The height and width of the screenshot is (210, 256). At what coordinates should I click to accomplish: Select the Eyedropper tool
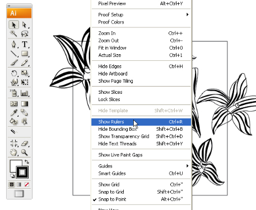click(x=14, y=113)
